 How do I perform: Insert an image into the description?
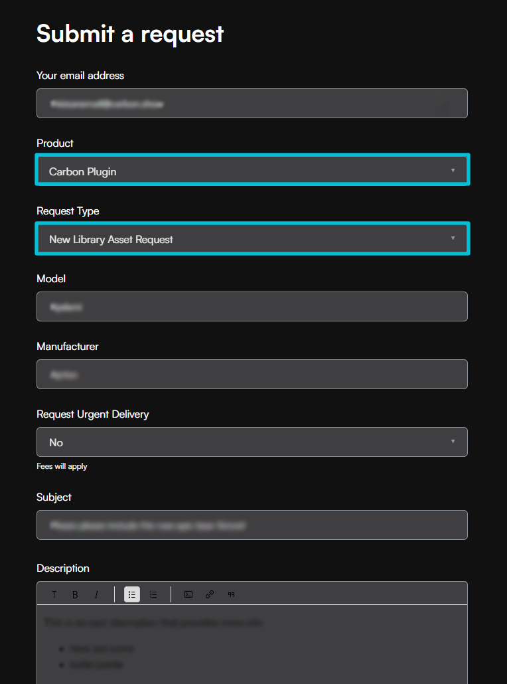coord(188,594)
